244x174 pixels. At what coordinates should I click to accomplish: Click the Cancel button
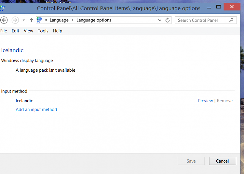(x=223, y=161)
